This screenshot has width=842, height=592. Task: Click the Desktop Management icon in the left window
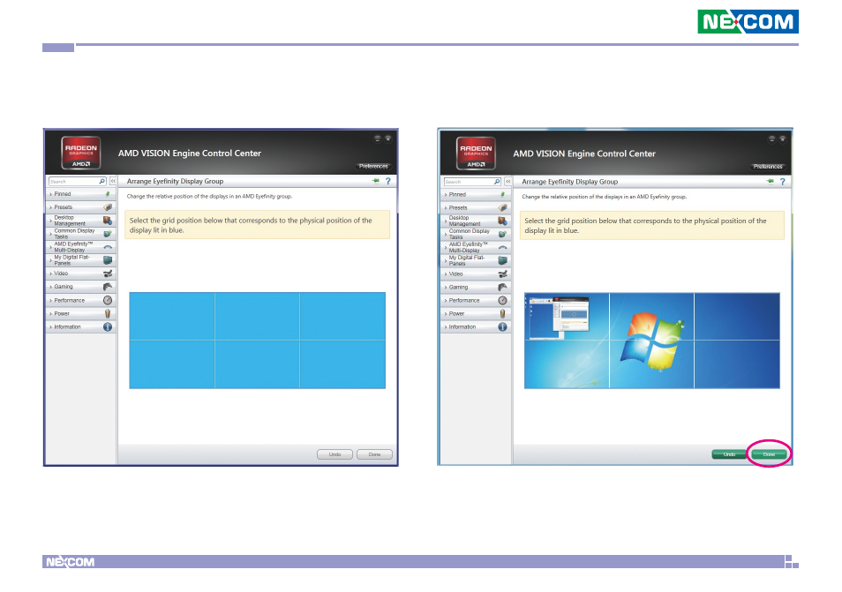click(108, 221)
